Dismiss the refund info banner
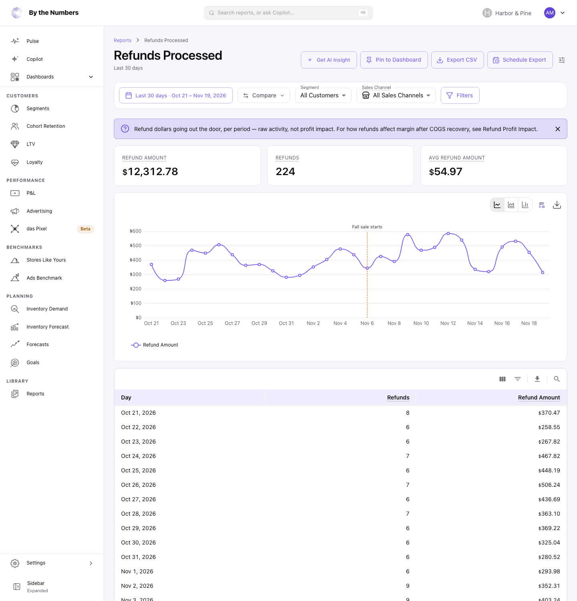 point(558,129)
